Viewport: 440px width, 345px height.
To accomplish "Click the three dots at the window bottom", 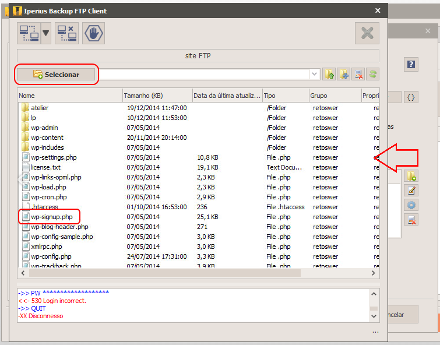I will tap(375, 332).
